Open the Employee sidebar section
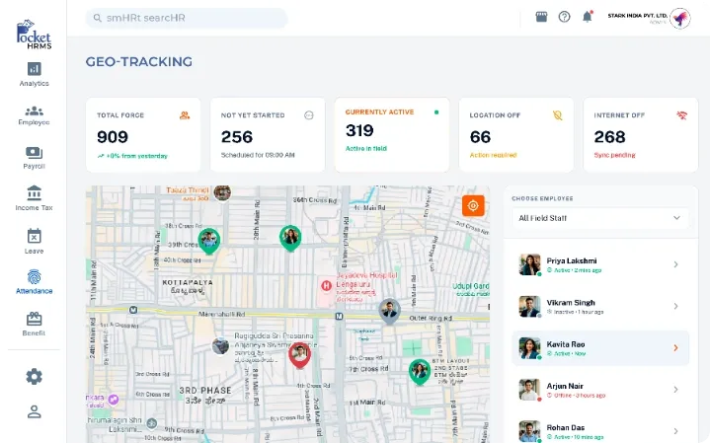This screenshot has width=710, height=443. point(34,115)
